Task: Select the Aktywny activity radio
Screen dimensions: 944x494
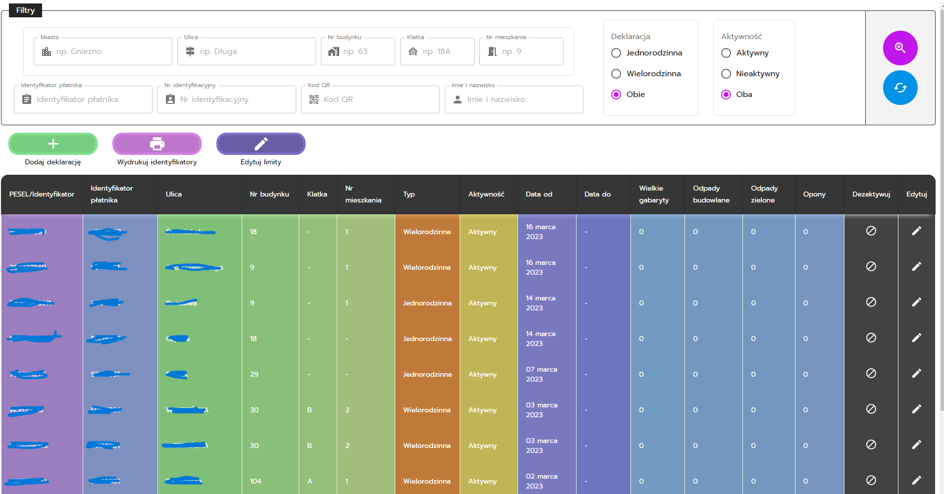Action: [x=726, y=53]
